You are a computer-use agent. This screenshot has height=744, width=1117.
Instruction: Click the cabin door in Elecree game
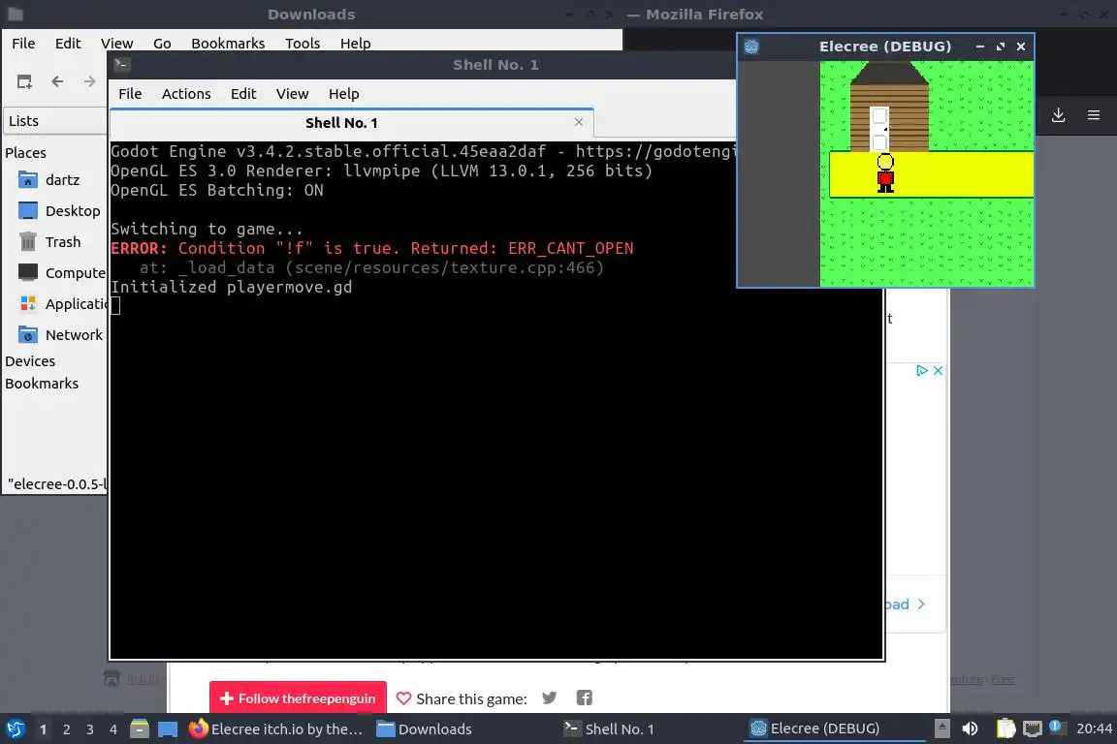(879, 130)
